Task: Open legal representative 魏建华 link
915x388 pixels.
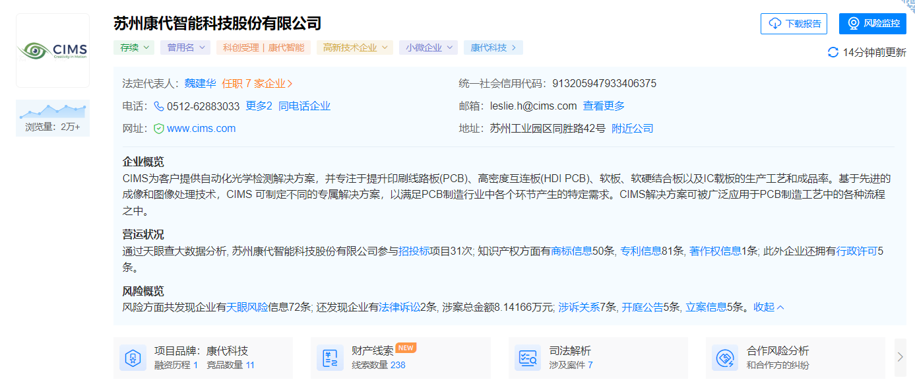Action: (200, 84)
